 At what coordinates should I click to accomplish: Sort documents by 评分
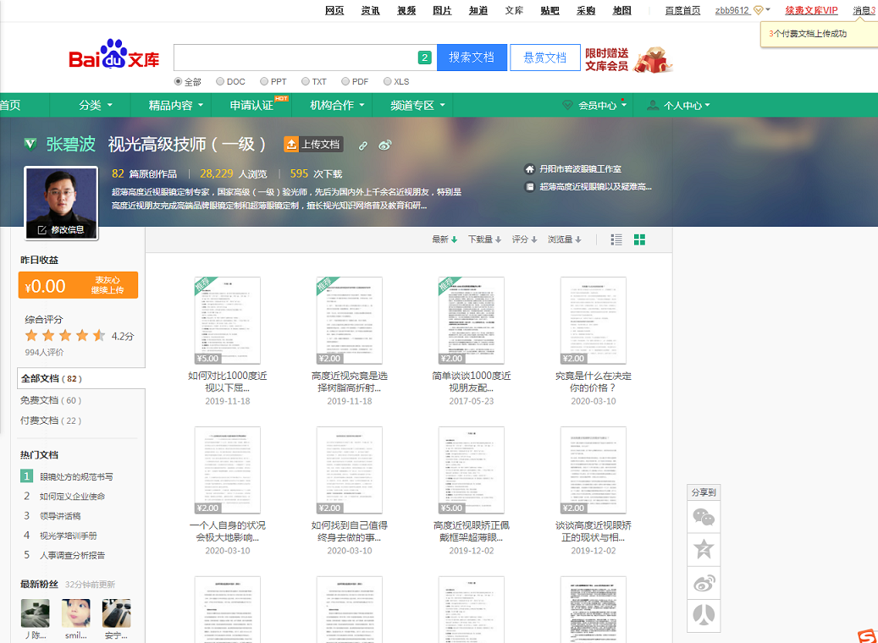(524, 239)
